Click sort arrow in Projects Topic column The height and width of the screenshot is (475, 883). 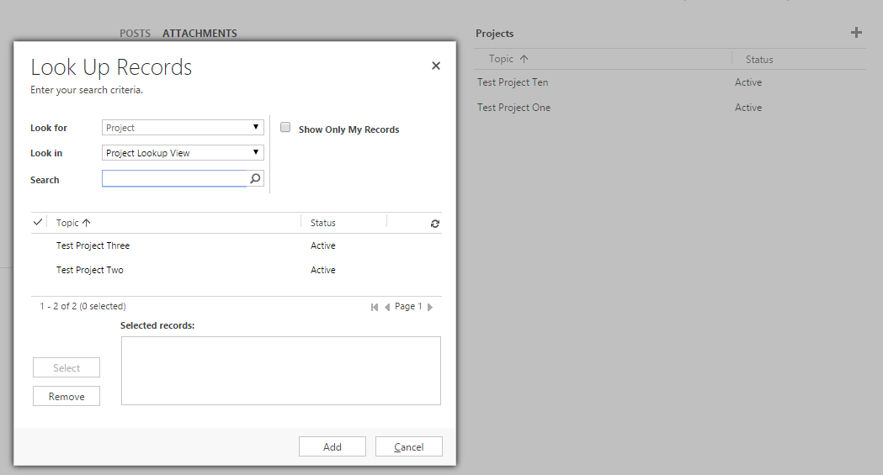tap(524, 59)
